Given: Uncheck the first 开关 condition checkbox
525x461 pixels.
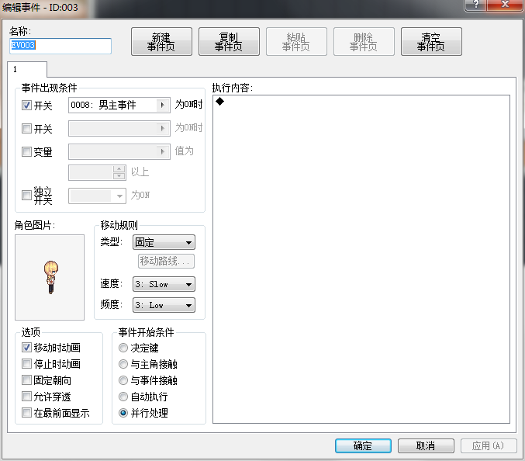Looking at the screenshot, I should tap(26, 106).
